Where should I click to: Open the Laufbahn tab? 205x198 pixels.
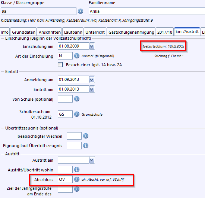pyautogui.click(x=73, y=32)
